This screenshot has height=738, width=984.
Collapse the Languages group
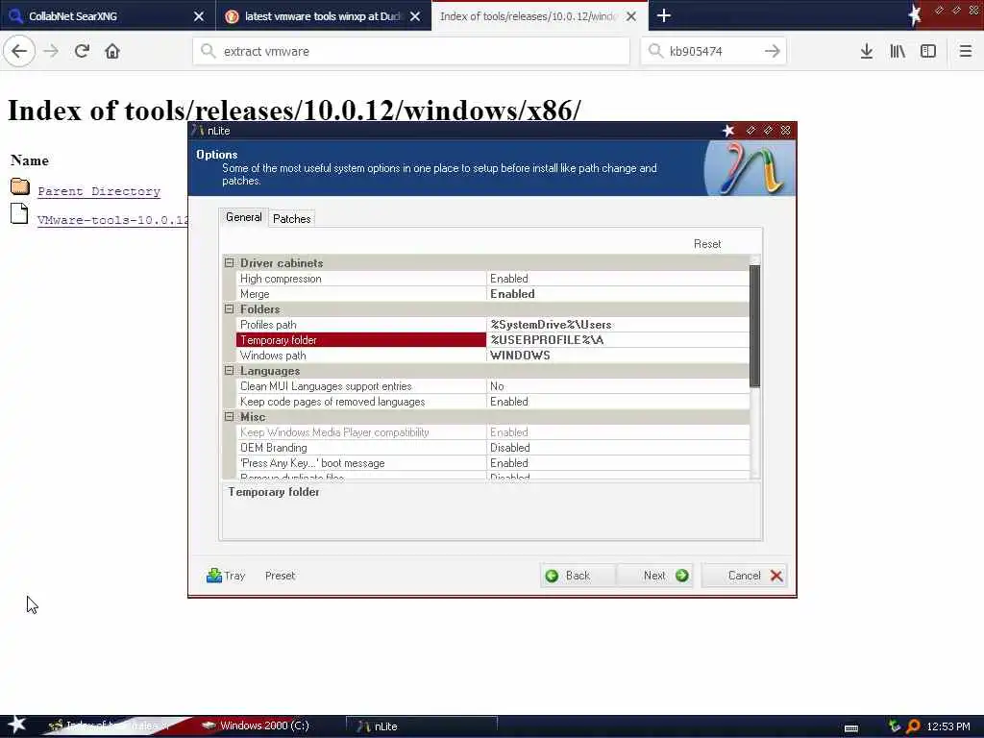coord(229,371)
